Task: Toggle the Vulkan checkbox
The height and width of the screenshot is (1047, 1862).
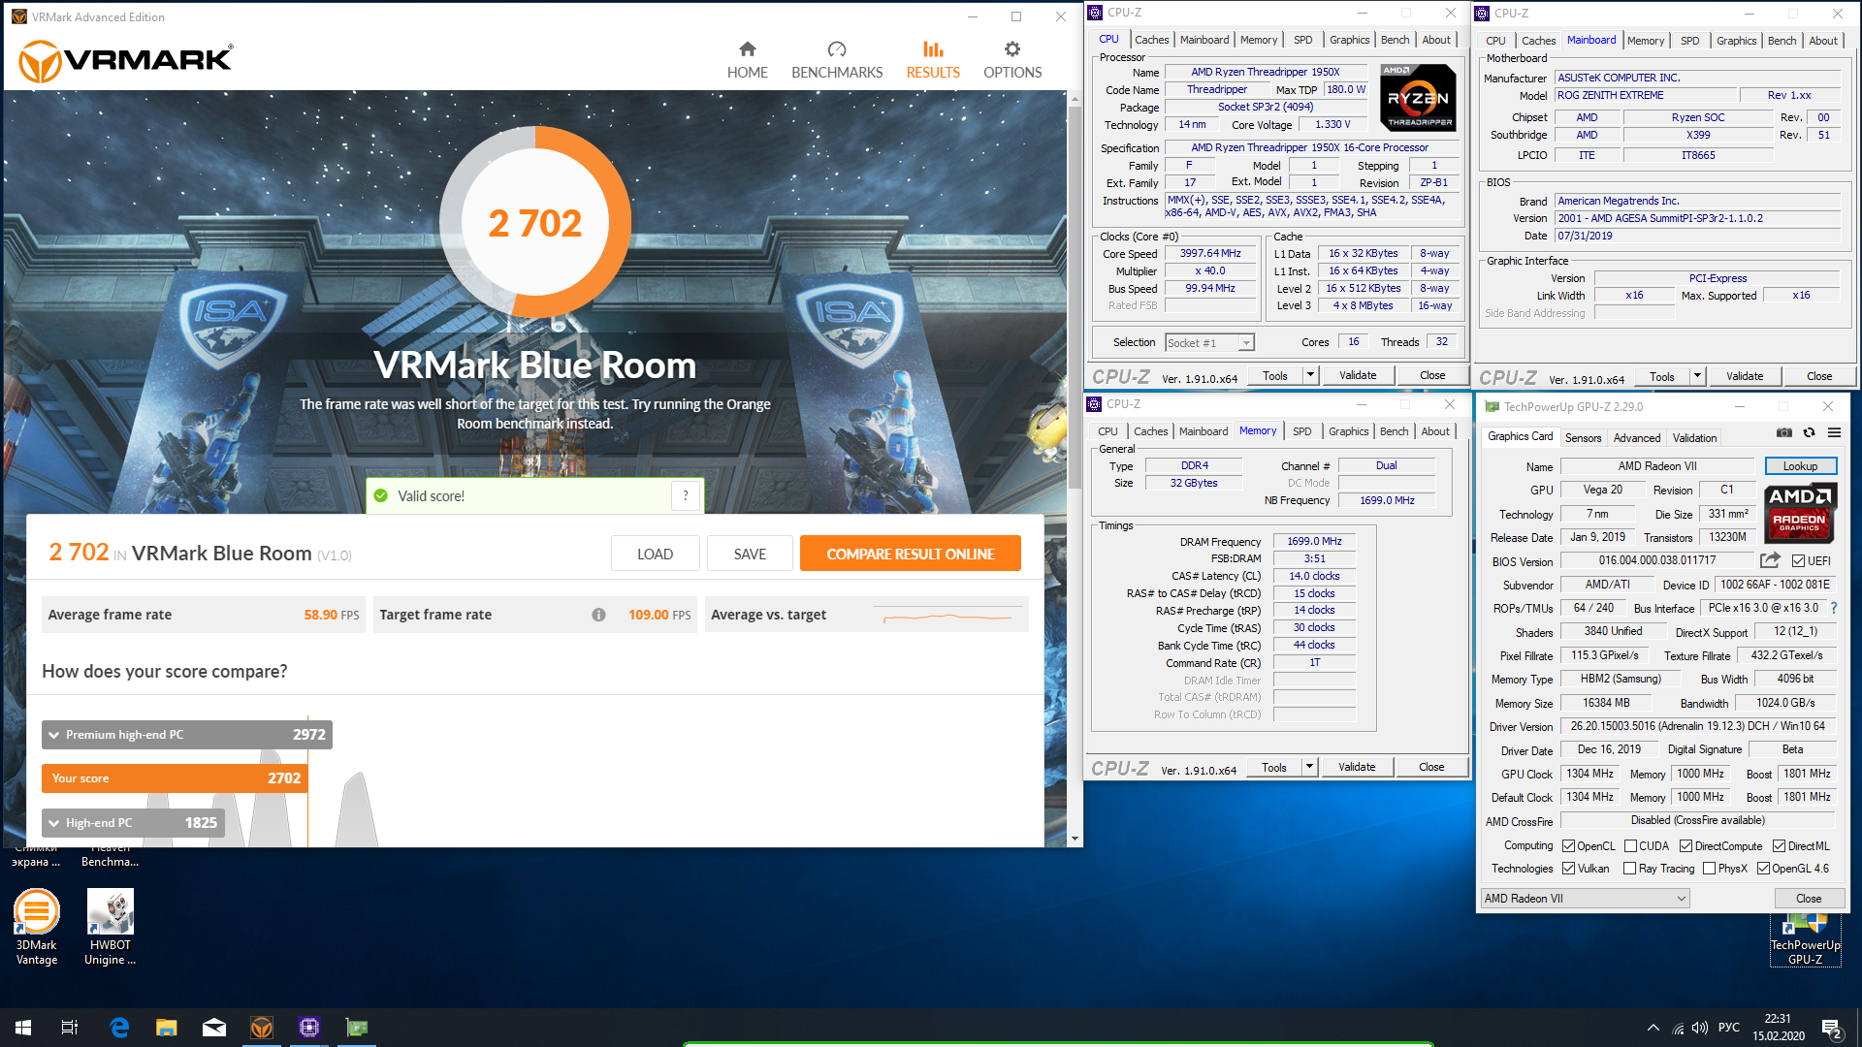Action: 1568,869
